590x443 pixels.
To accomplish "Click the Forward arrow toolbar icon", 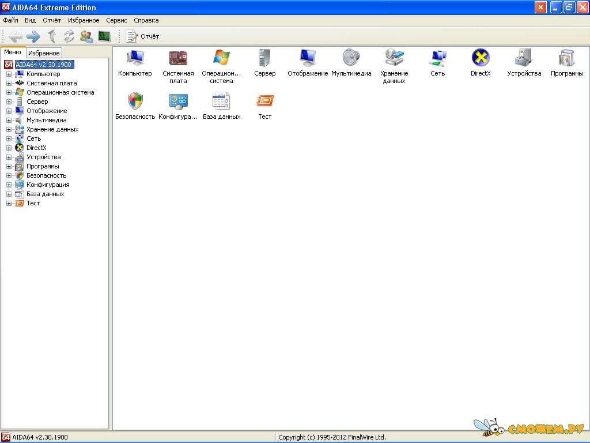I will pyautogui.click(x=33, y=36).
